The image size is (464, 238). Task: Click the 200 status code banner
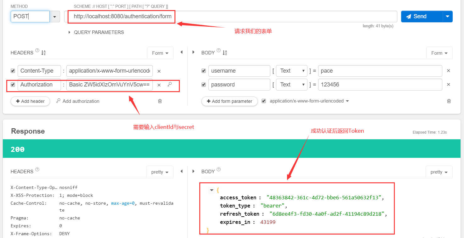tap(231, 149)
